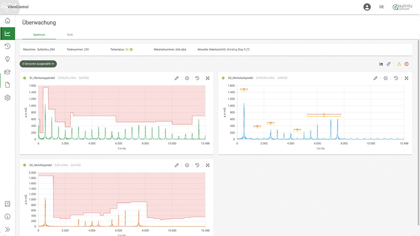Viewport: 420px width, 236px height.
Task: Change language via DE button
Action: [381, 7]
